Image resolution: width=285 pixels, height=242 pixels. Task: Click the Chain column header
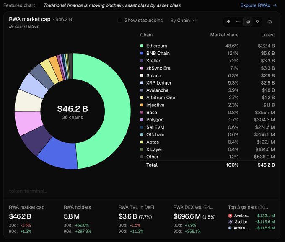coord(146,35)
